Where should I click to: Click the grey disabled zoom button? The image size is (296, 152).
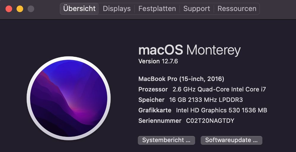pyautogui.click(x=31, y=9)
